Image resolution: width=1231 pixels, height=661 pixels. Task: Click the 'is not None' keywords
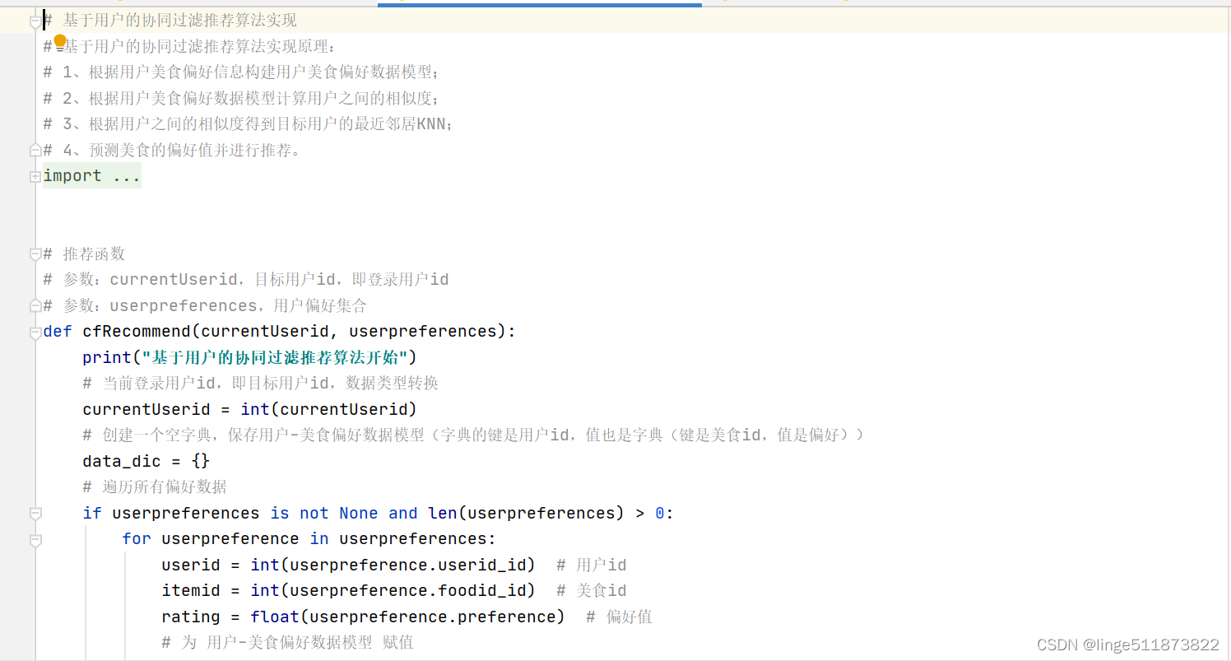click(324, 513)
